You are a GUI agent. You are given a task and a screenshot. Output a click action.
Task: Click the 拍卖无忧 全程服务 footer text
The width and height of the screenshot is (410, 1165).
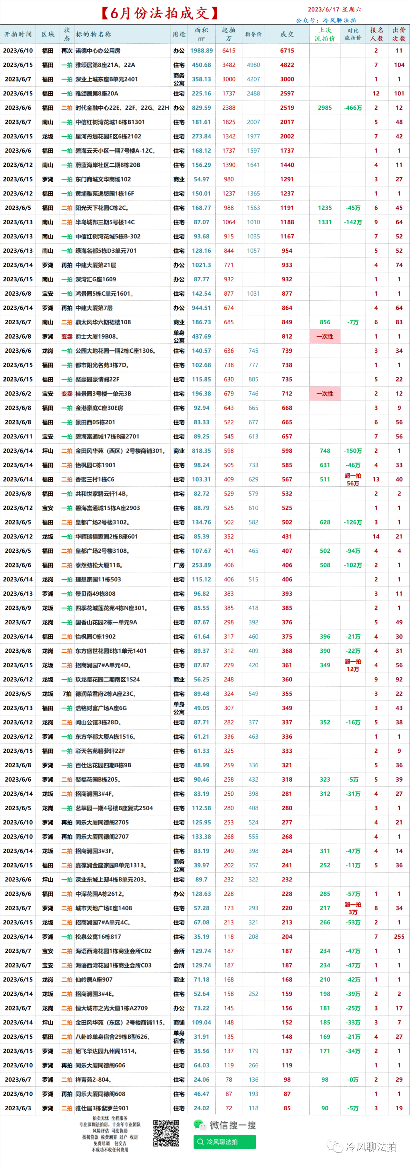tap(110, 1118)
